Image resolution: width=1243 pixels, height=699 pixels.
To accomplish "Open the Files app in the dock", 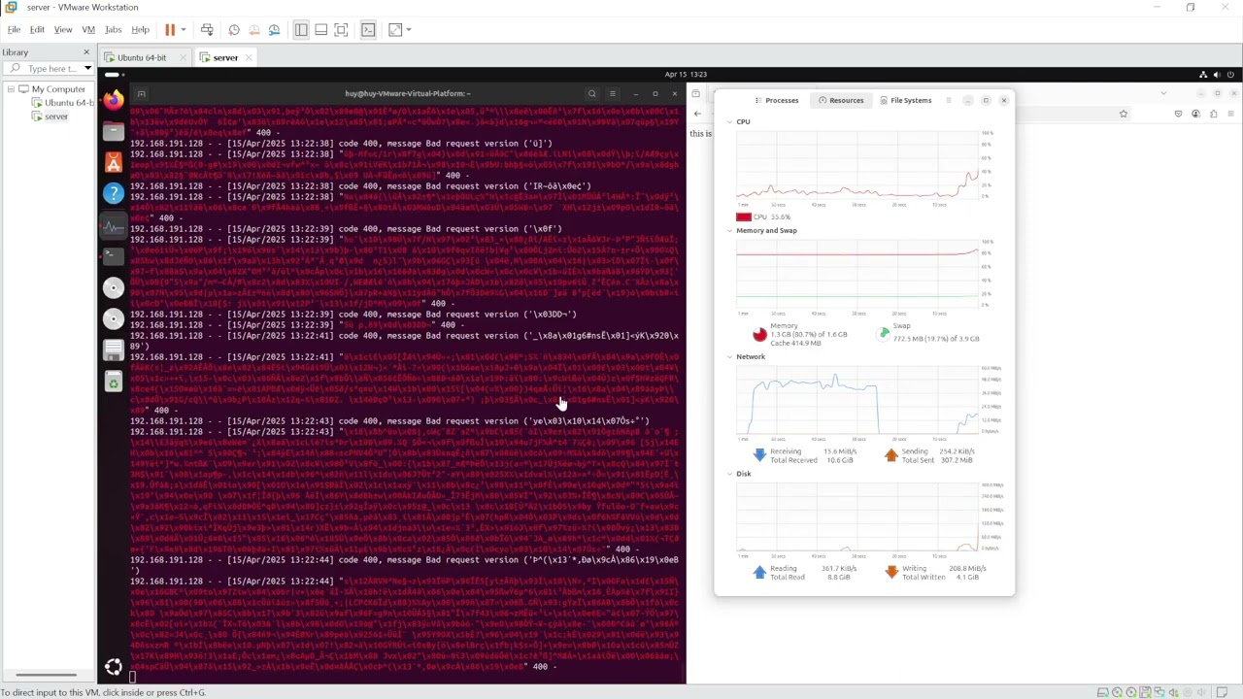I will (114, 131).
